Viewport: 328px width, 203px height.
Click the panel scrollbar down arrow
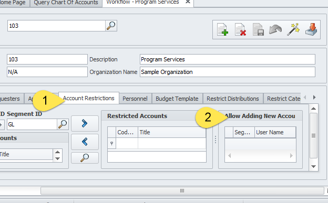pyautogui.click(x=313, y=166)
